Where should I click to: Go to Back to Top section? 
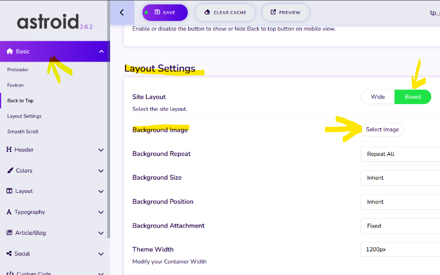coord(20,100)
